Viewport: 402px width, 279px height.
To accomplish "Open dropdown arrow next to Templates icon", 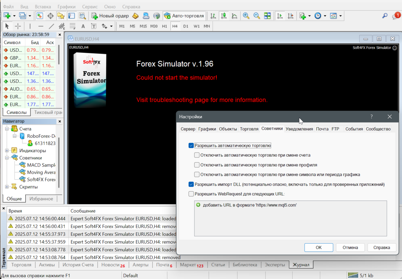I will coord(341,16).
